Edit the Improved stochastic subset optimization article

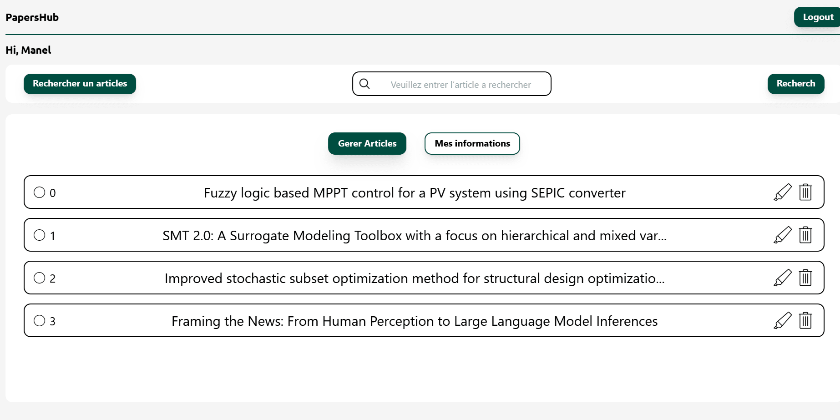pyautogui.click(x=783, y=278)
